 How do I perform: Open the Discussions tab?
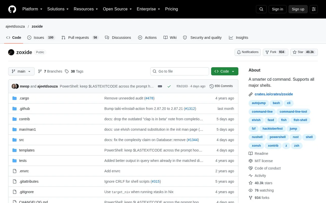118,38
